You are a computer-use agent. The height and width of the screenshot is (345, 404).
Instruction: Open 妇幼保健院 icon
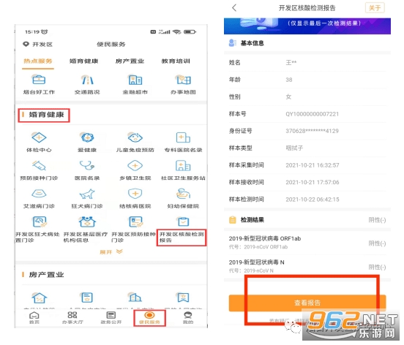183,194
